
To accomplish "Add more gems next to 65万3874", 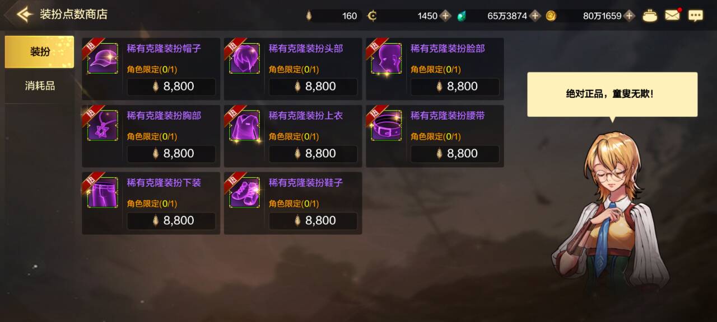I will point(535,16).
